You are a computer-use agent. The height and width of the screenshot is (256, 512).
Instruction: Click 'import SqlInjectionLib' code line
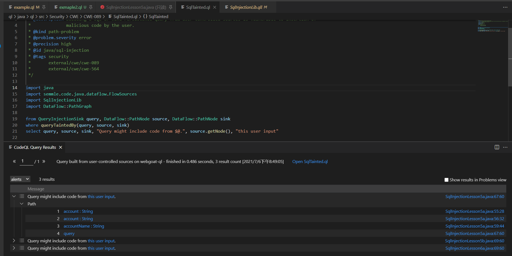54,100
